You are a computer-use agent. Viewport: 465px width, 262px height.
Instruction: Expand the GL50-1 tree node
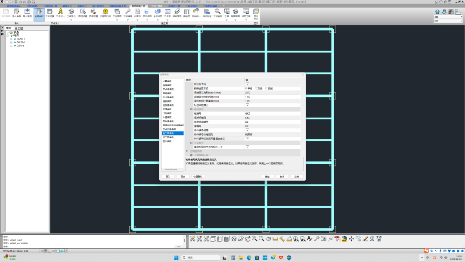click(11, 46)
